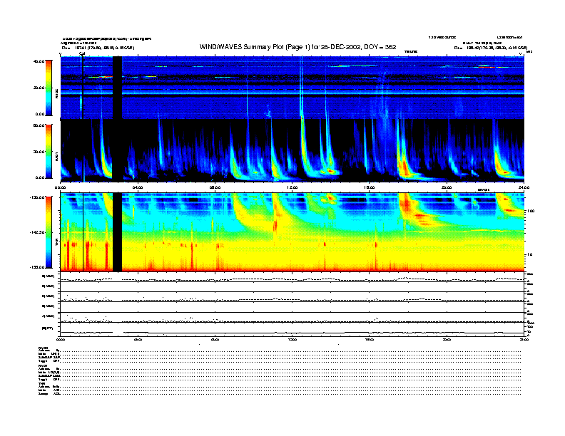The height and width of the screenshot is (436, 565).
Task: Click the -130.00 label on the TNR scale
Action: (37, 197)
